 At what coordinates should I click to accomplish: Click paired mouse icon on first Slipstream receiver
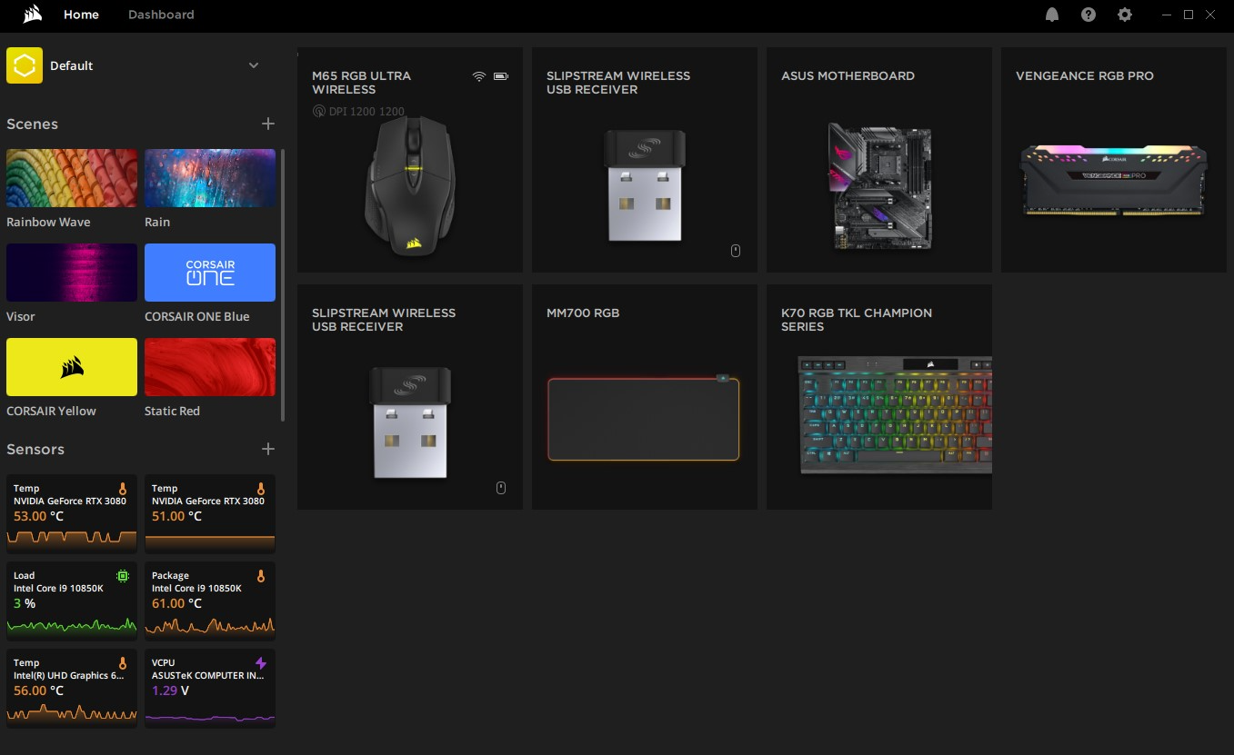click(x=736, y=251)
